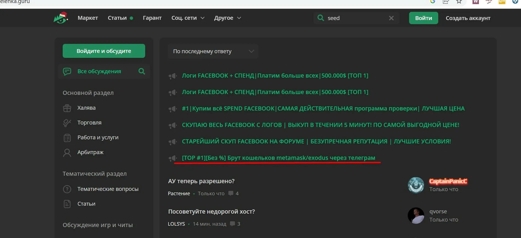The image size is (521, 238).
Task: Click the document icon next to sidebar Статьи
Action: tap(67, 204)
